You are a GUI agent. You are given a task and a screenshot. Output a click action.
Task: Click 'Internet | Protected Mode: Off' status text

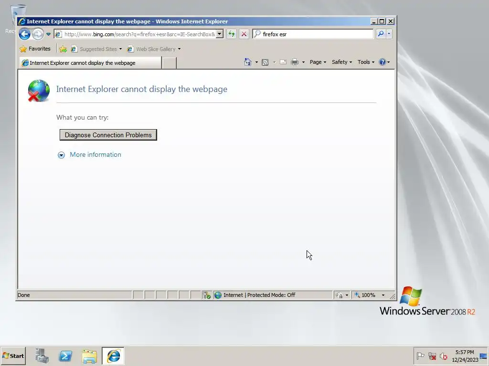pyautogui.click(x=259, y=295)
